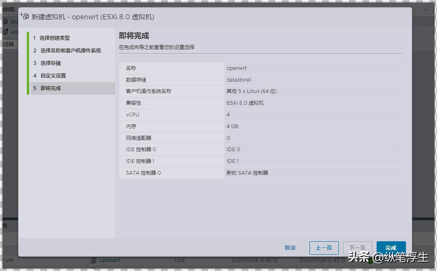Open the 筛选器 item in the sidebar
437x271 pixels.
point(9,44)
